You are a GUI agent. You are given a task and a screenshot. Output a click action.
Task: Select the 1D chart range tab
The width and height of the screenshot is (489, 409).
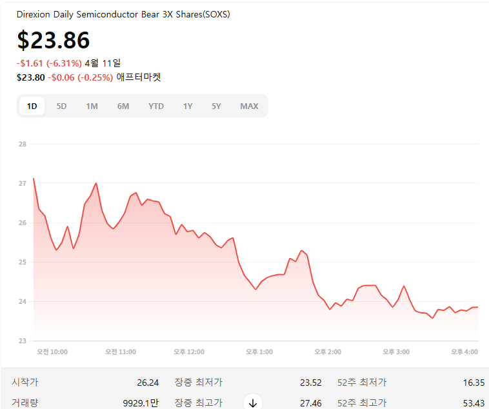click(x=32, y=106)
